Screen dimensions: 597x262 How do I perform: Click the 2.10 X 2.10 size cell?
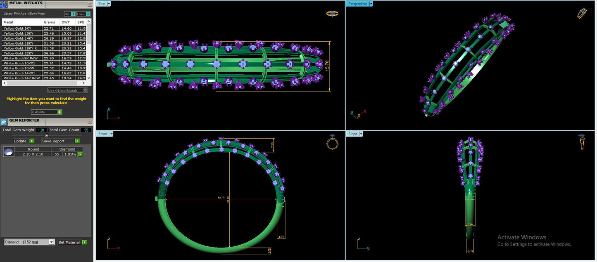pos(33,154)
